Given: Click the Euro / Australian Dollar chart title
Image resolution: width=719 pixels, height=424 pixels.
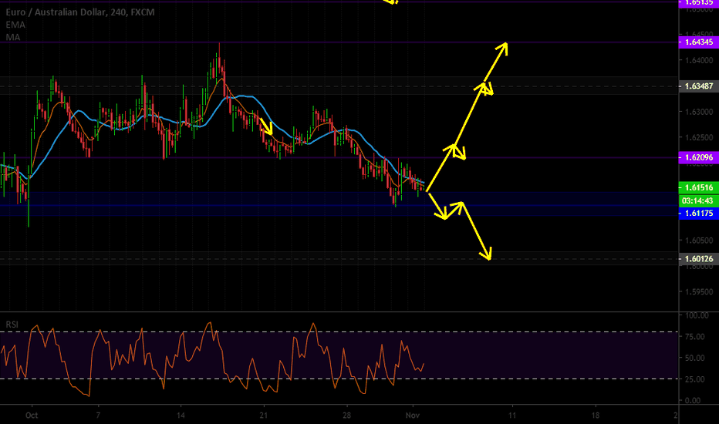Looking at the screenshot, I should pyautogui.click(x=79, y=12).
